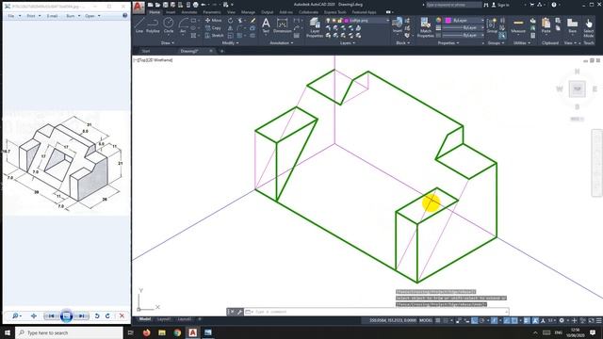This screenshot has height=339, width=603.
Task: Click the TOP face of ViewCube
Action: point(577,89)
